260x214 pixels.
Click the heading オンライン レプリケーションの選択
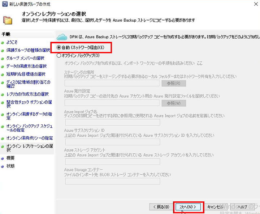click(54, 14)
